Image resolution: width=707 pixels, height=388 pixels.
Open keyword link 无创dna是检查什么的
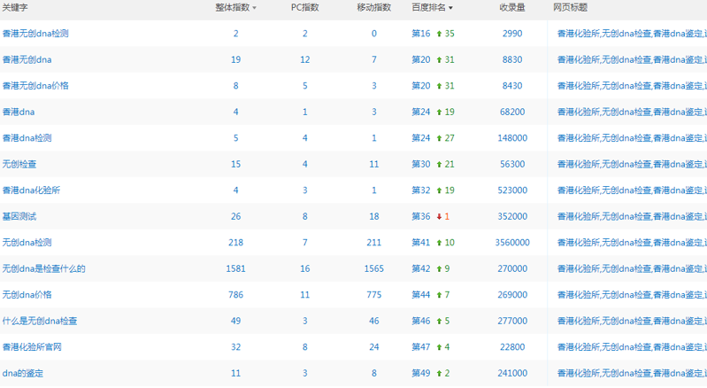click(x=43, y=269)
